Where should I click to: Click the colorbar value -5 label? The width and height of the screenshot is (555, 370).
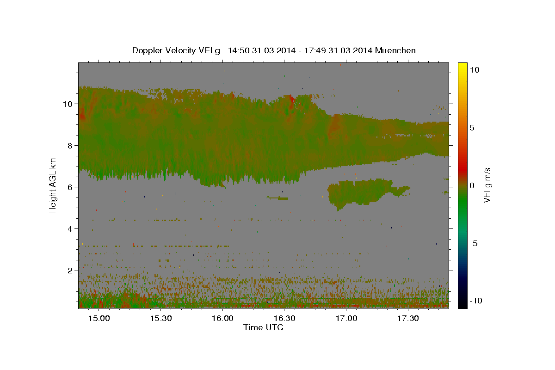(x=473, y=243)
